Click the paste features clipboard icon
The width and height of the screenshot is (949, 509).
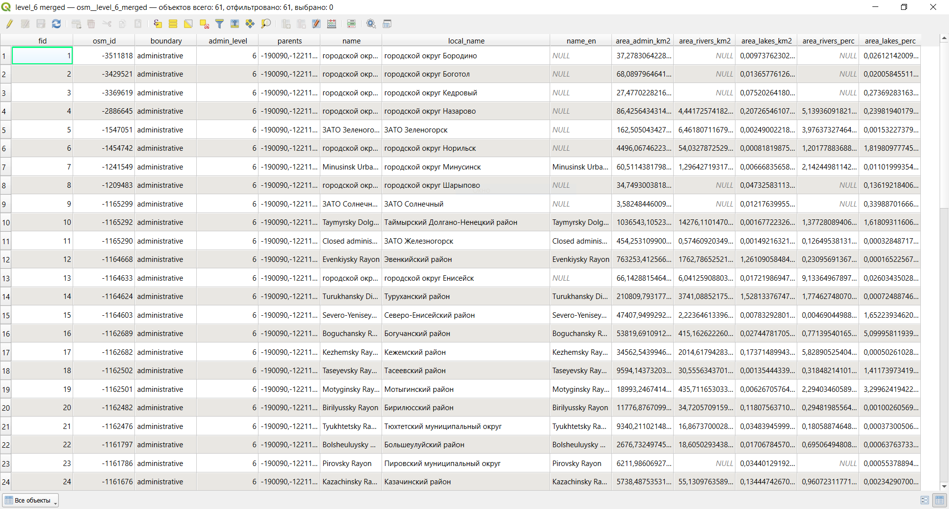[x=138, y=24]
